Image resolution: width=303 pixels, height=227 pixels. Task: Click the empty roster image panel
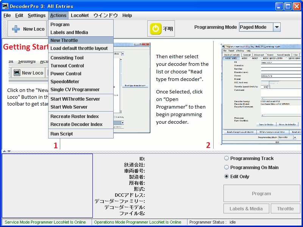click(x=47, y=186)
